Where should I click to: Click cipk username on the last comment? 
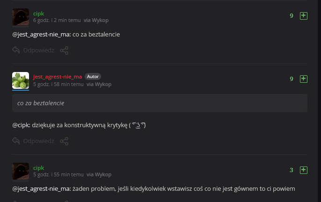[x=38, y=167]
